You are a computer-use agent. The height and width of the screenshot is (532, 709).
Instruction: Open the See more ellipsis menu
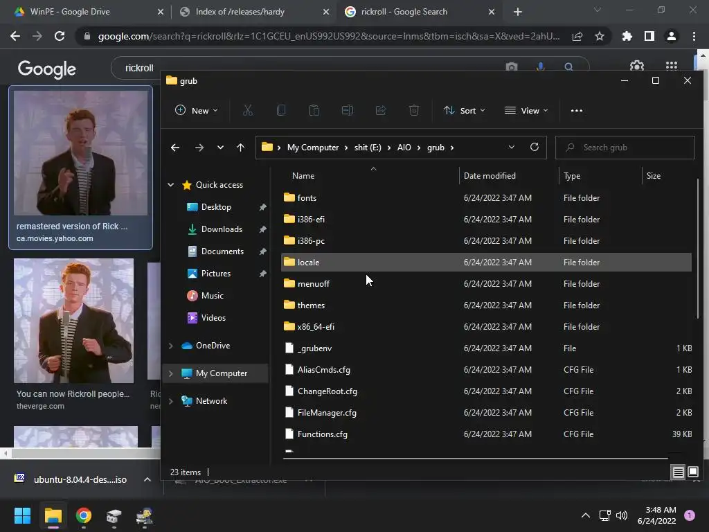point(577,110)
